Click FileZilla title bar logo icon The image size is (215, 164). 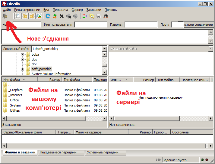point(4,4)
